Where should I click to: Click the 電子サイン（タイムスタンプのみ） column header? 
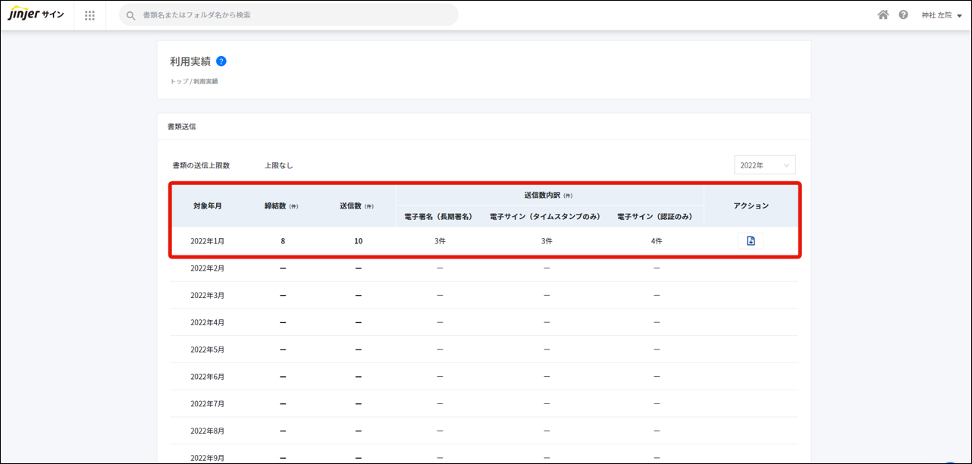click(545, 217)
